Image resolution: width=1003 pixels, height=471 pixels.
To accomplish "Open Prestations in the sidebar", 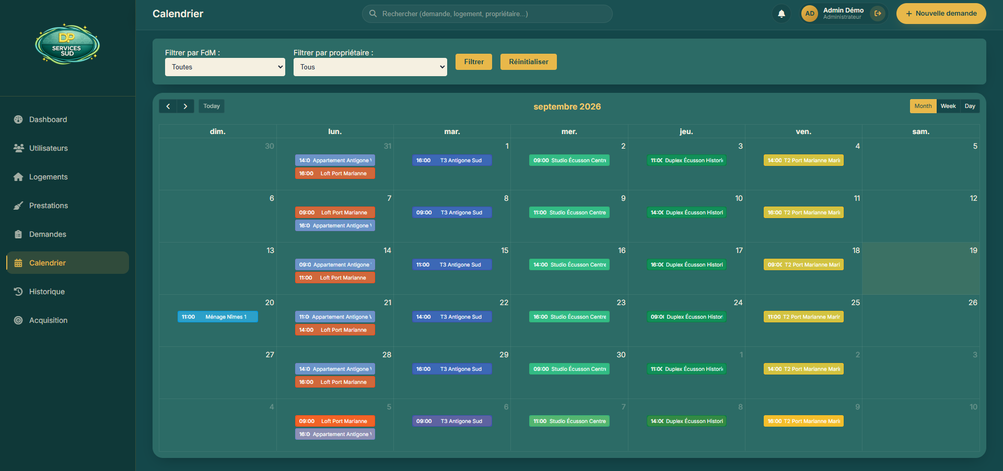I will 67,206.
